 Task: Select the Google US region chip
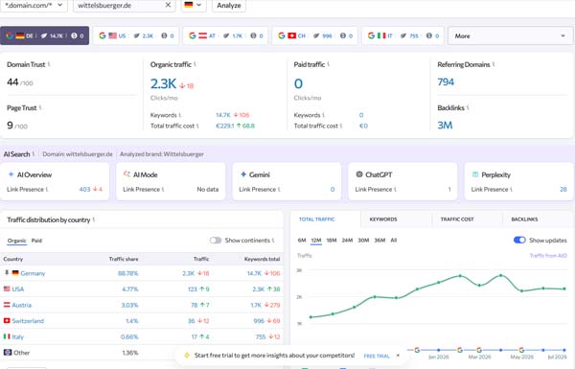(x=136, y=35)
